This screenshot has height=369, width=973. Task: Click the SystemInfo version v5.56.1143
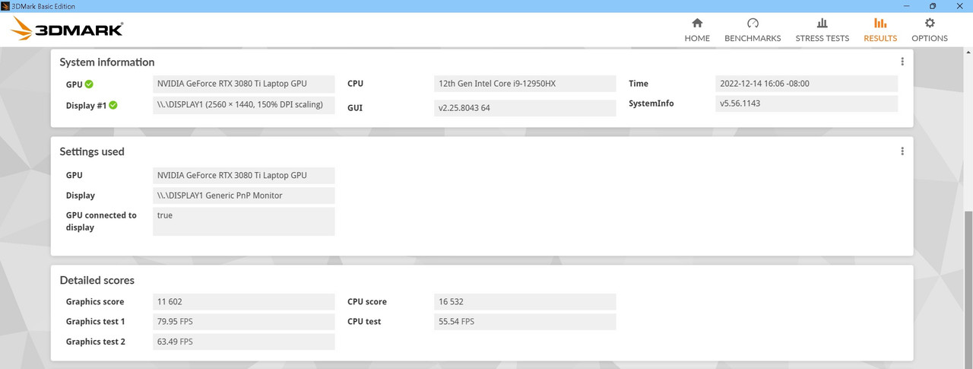tap(806, 103)
